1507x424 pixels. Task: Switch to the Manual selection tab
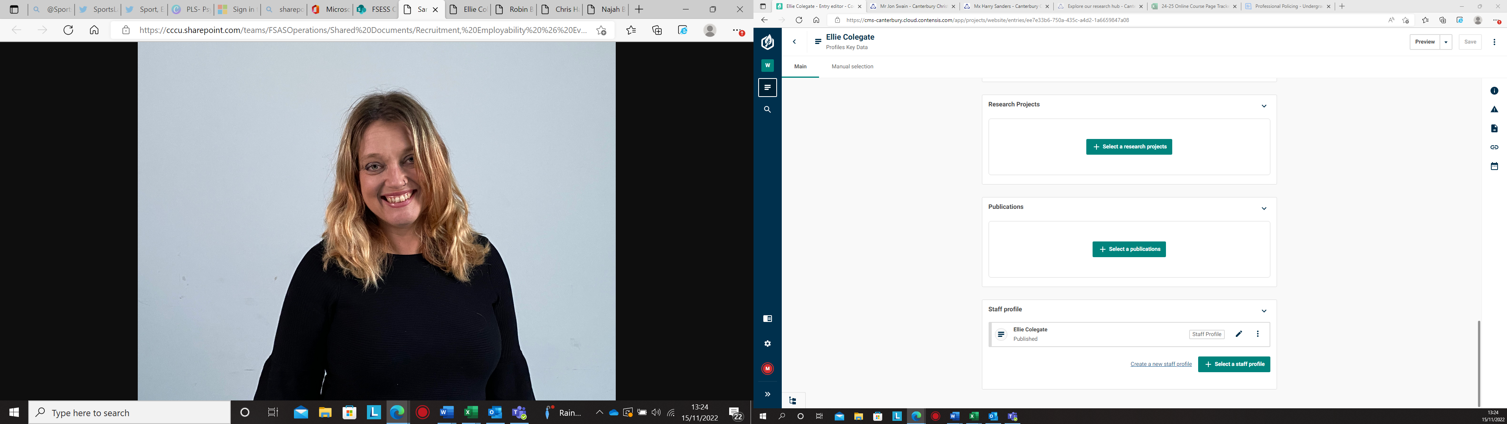point(852,67)
